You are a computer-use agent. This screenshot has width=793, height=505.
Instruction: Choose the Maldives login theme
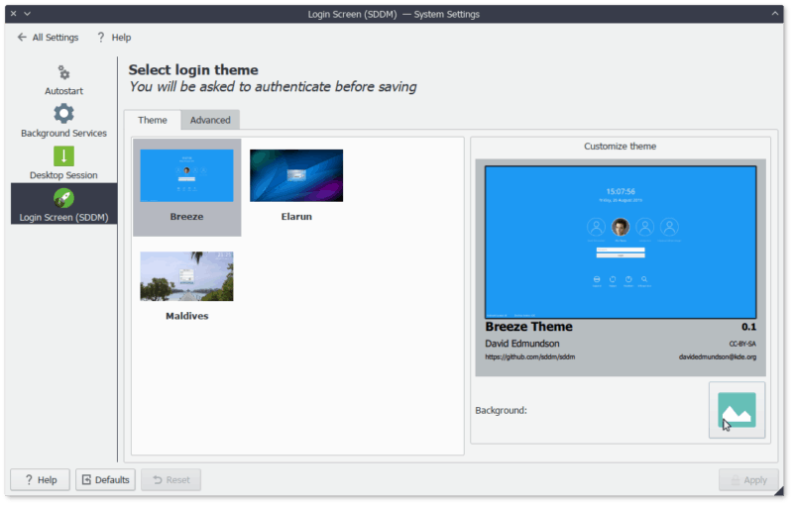click(x=186, y=285)
